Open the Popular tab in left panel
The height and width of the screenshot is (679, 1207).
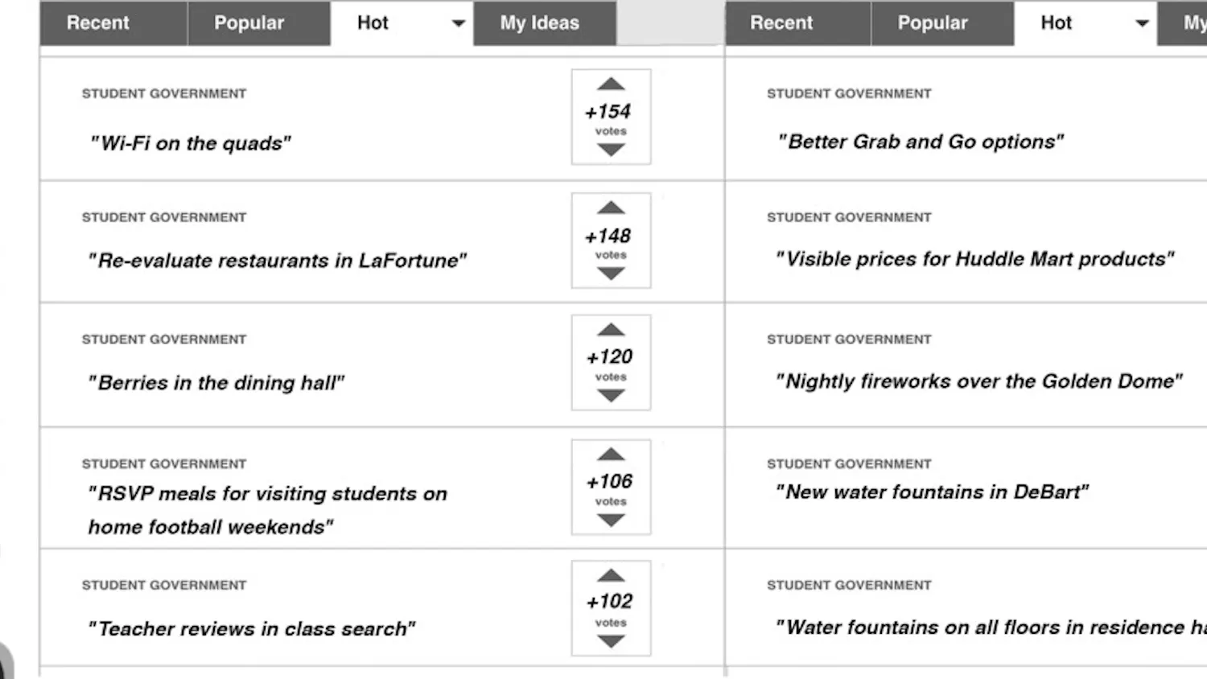tap(249, 23)
